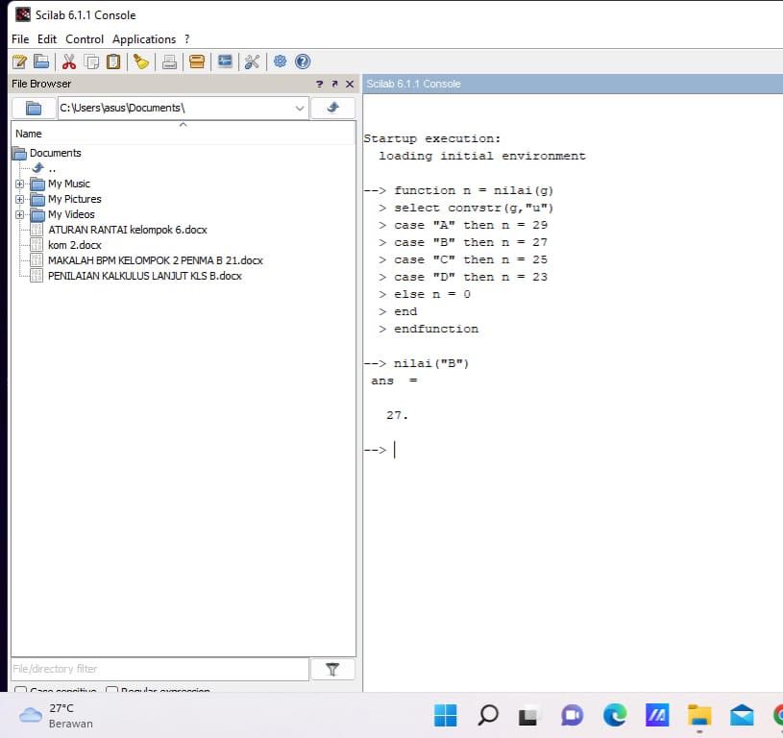
Task: Select ATURAN RANTAI kelompok 6.docx
Action: coord(119,230)
